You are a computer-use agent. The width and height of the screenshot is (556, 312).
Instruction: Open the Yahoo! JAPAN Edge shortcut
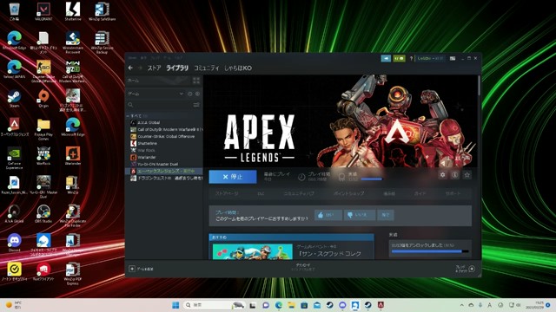[x=14, y=69]
